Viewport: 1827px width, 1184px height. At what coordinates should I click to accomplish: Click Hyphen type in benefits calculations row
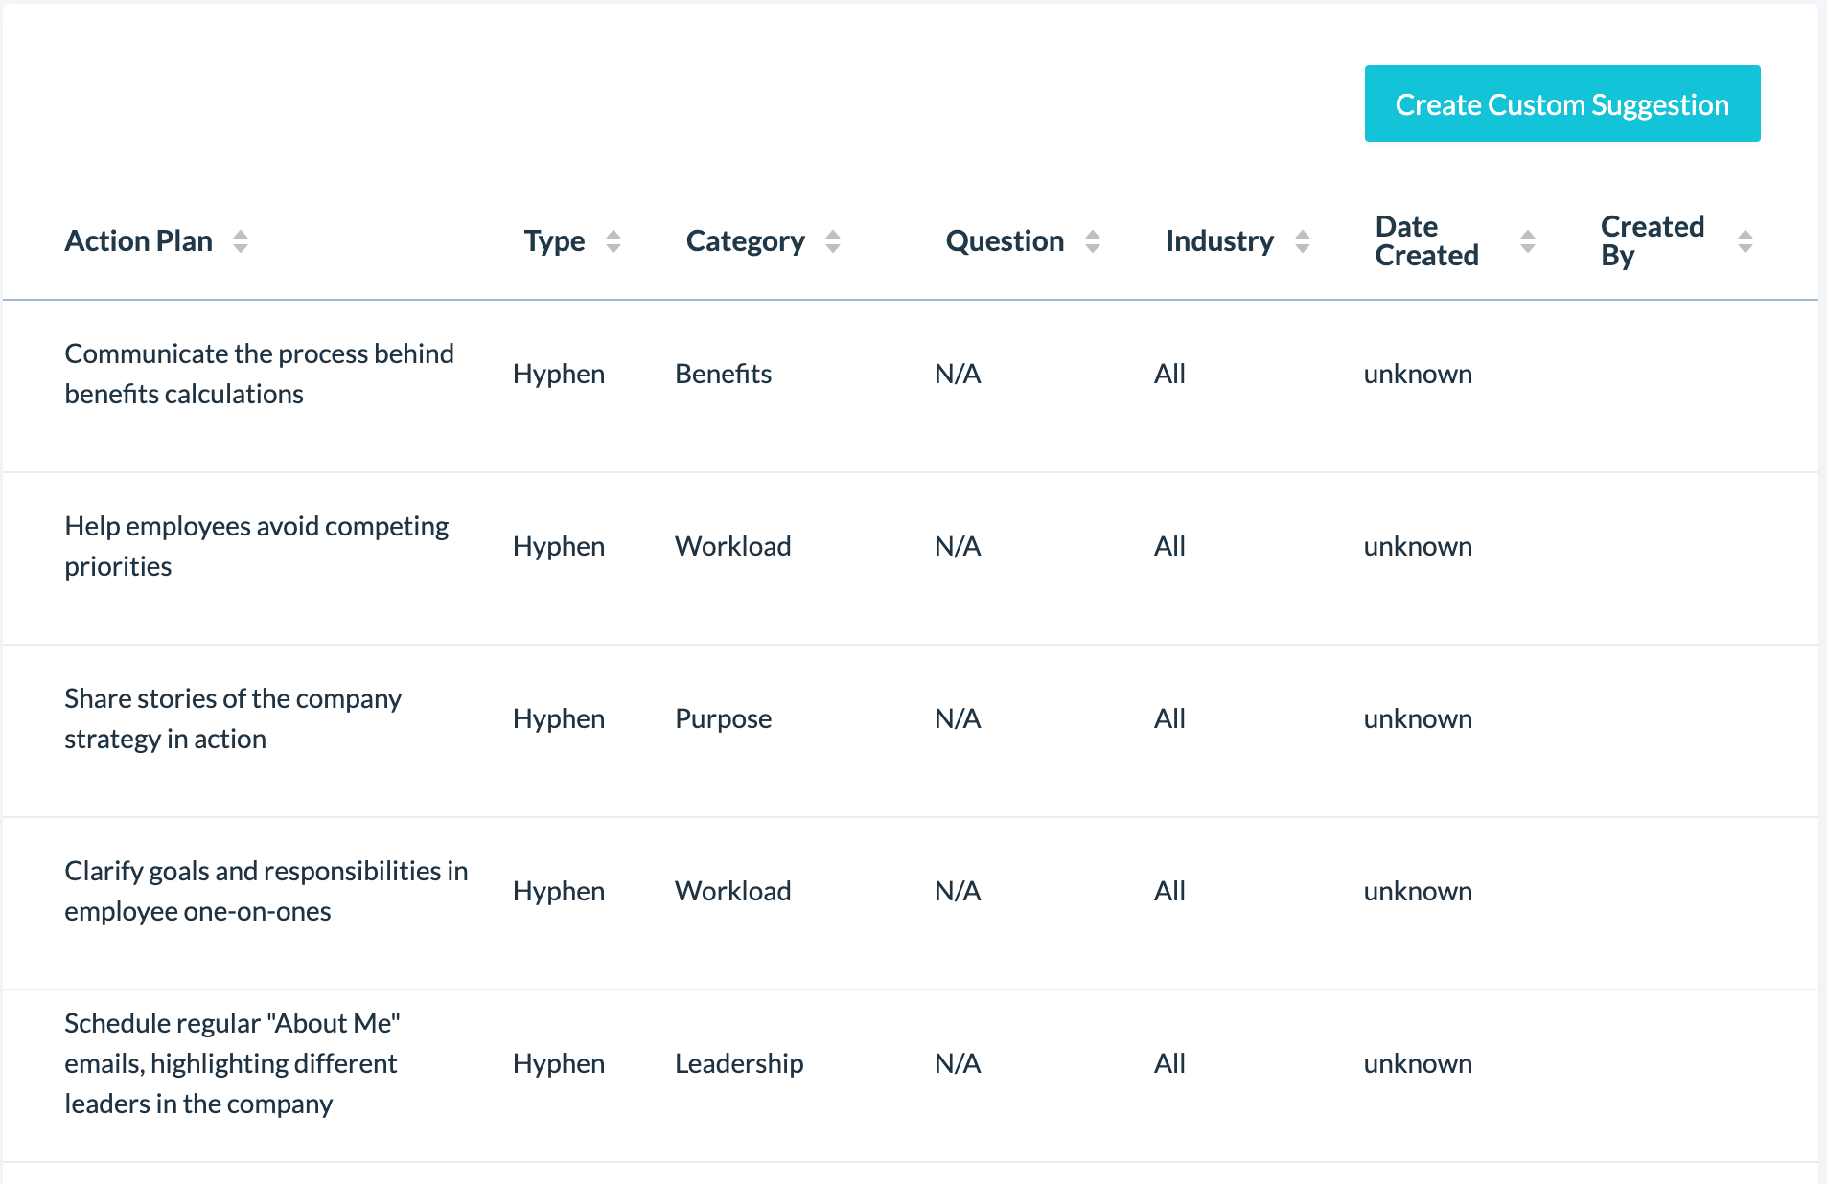559,374
